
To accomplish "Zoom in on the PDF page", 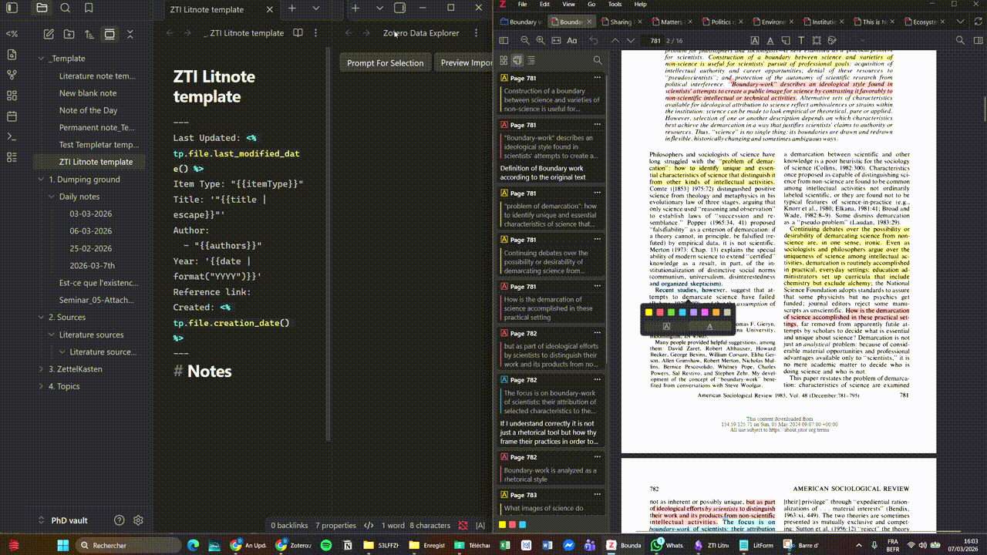I will point(541,41).
